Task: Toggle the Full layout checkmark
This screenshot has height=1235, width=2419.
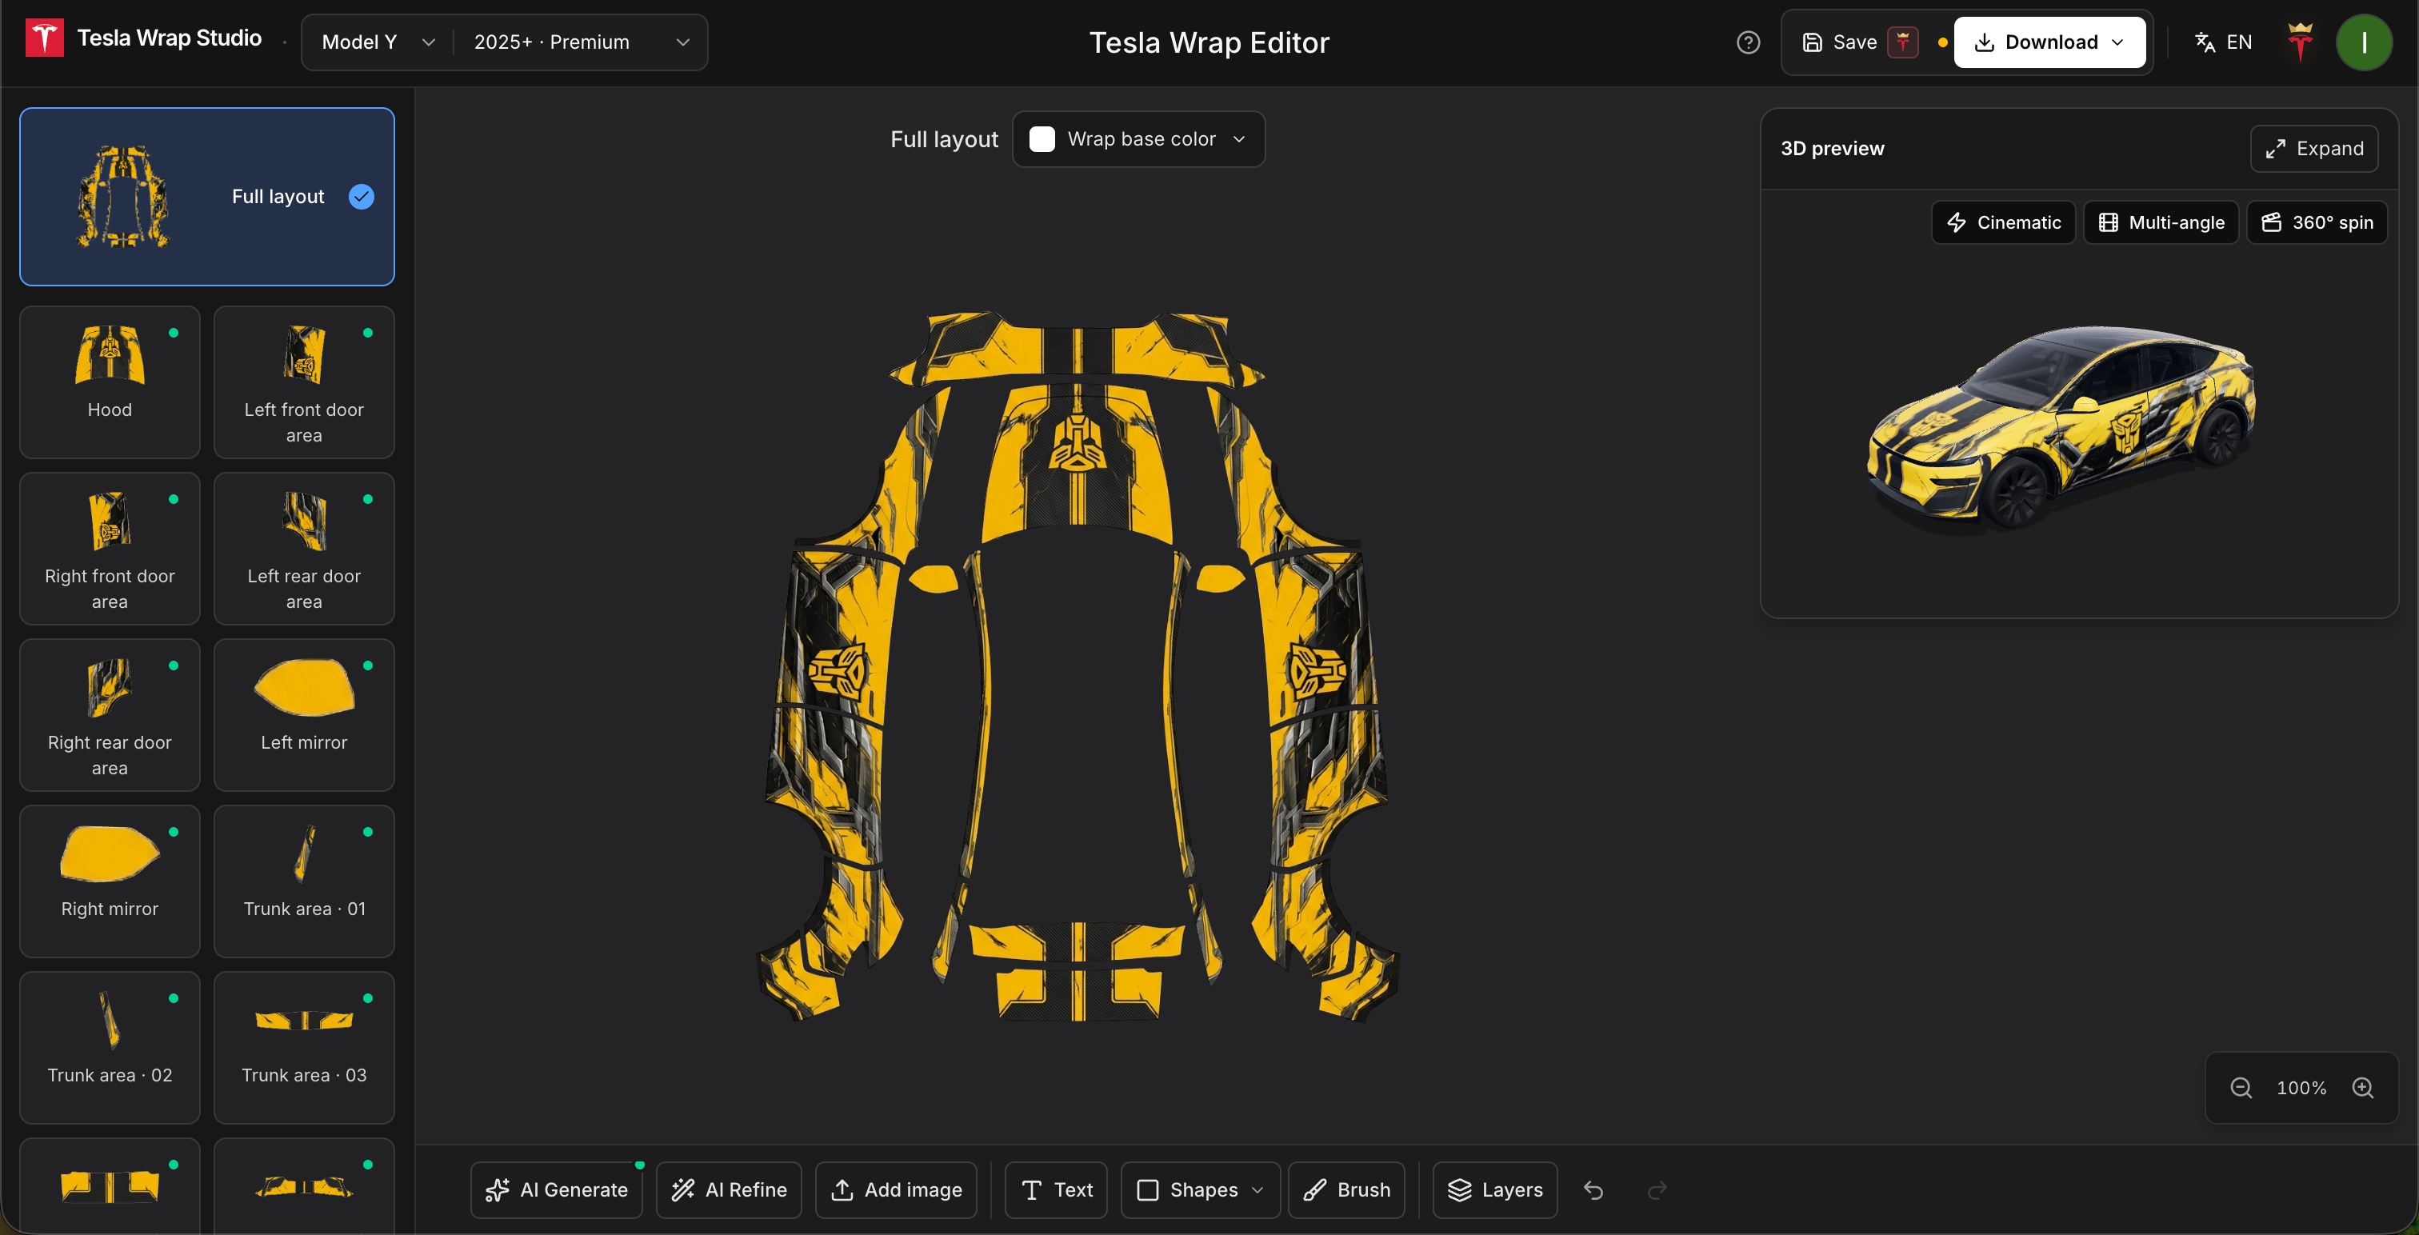Action: pos(362,196)
